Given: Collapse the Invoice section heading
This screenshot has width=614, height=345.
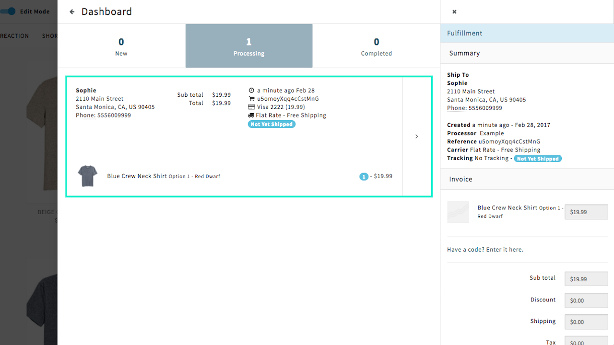Looking at the screenshot, I should click(527, 179).
